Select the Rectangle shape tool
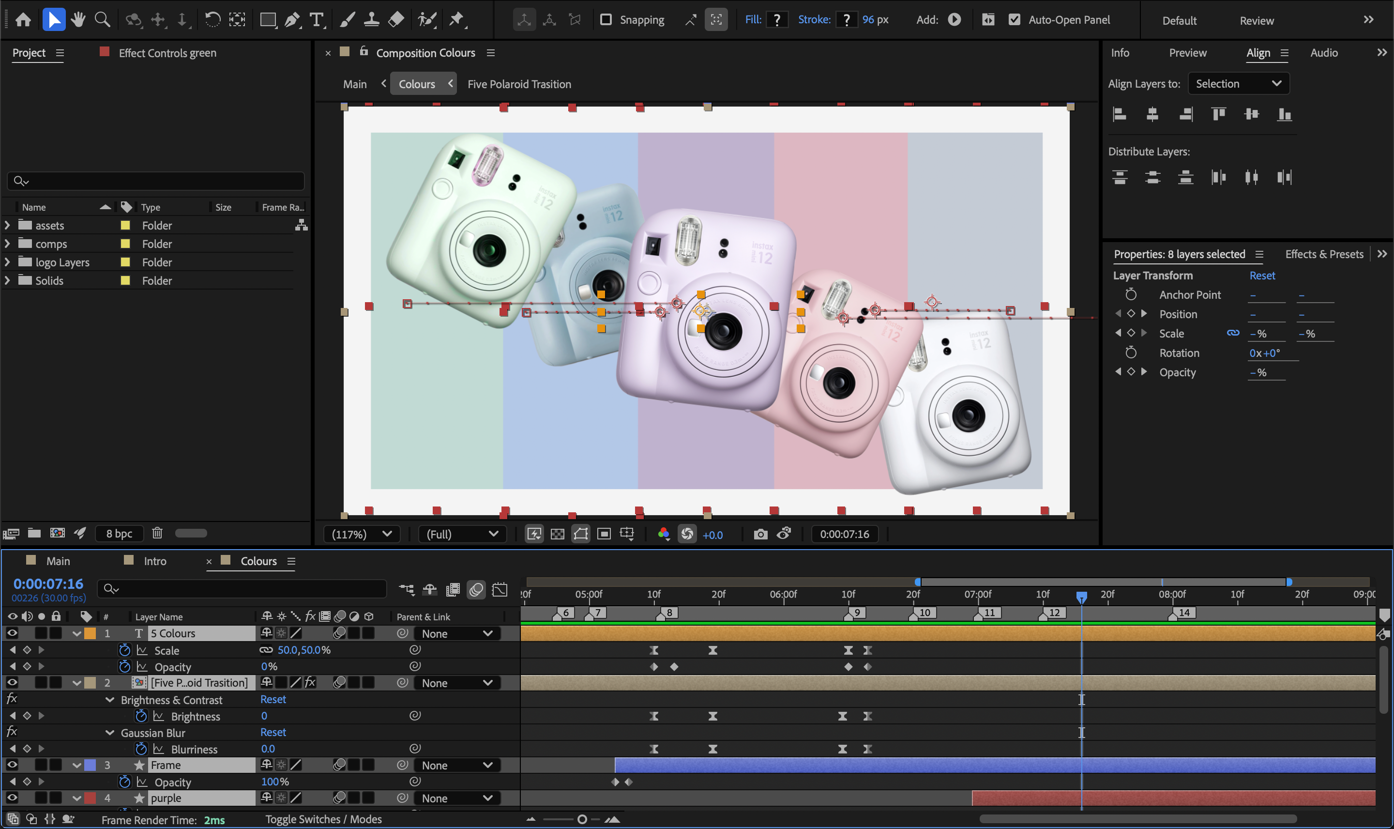The height and width of the screenshot is (829, 1394). tap(267, 19)
